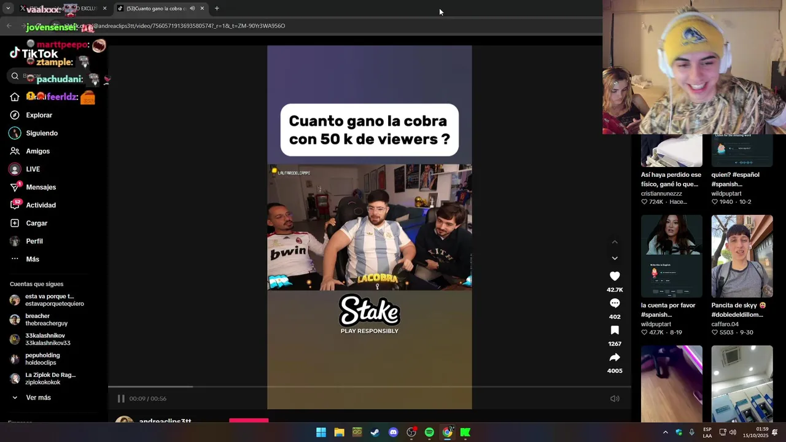Open the notification bell in the taskbar
This screenshot has height=442, width=786.
[775, 432]
